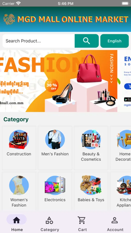Go to the Account tab
The width and height of the screenshot is (131, 233).
click(115, 224)
